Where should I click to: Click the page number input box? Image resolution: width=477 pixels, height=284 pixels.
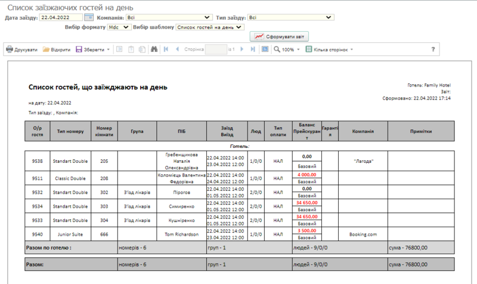coord(216,50)
